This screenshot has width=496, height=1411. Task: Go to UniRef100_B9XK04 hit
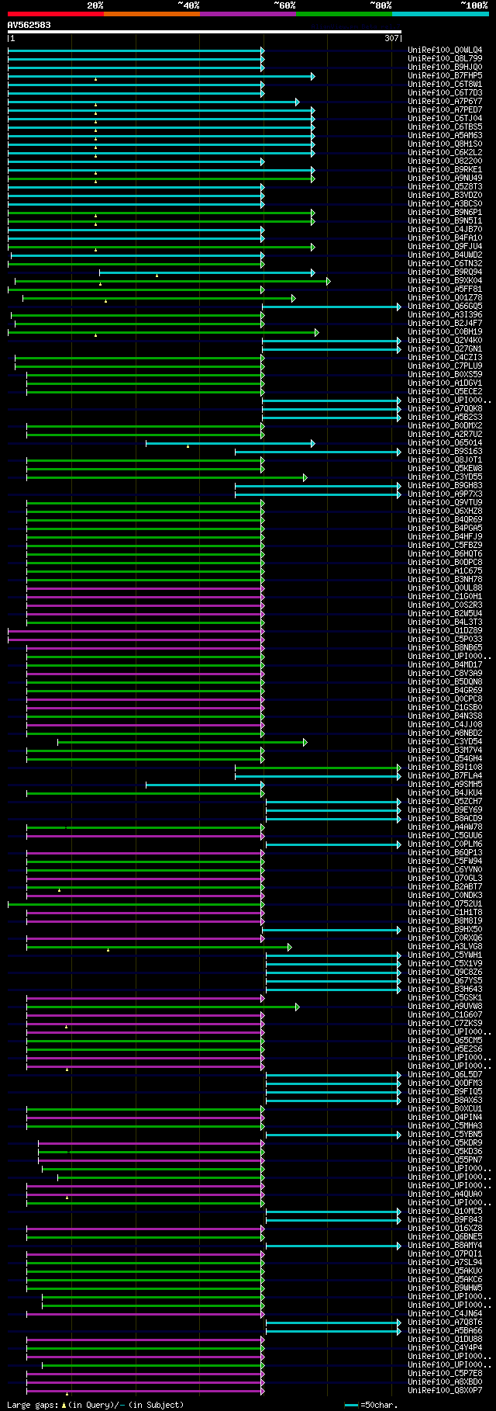pos(445,281)
